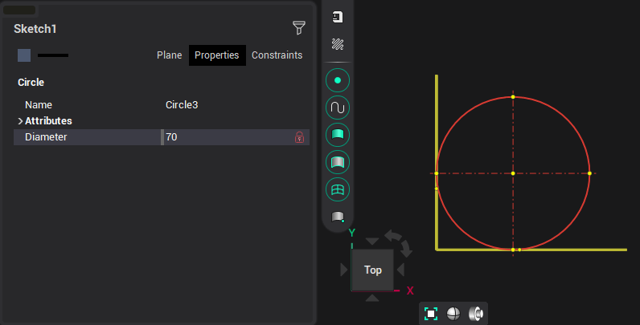This screenshot has height=325, width=640.
Task: Click the zoom-to-fit view icon
Action: pos(431,314)
